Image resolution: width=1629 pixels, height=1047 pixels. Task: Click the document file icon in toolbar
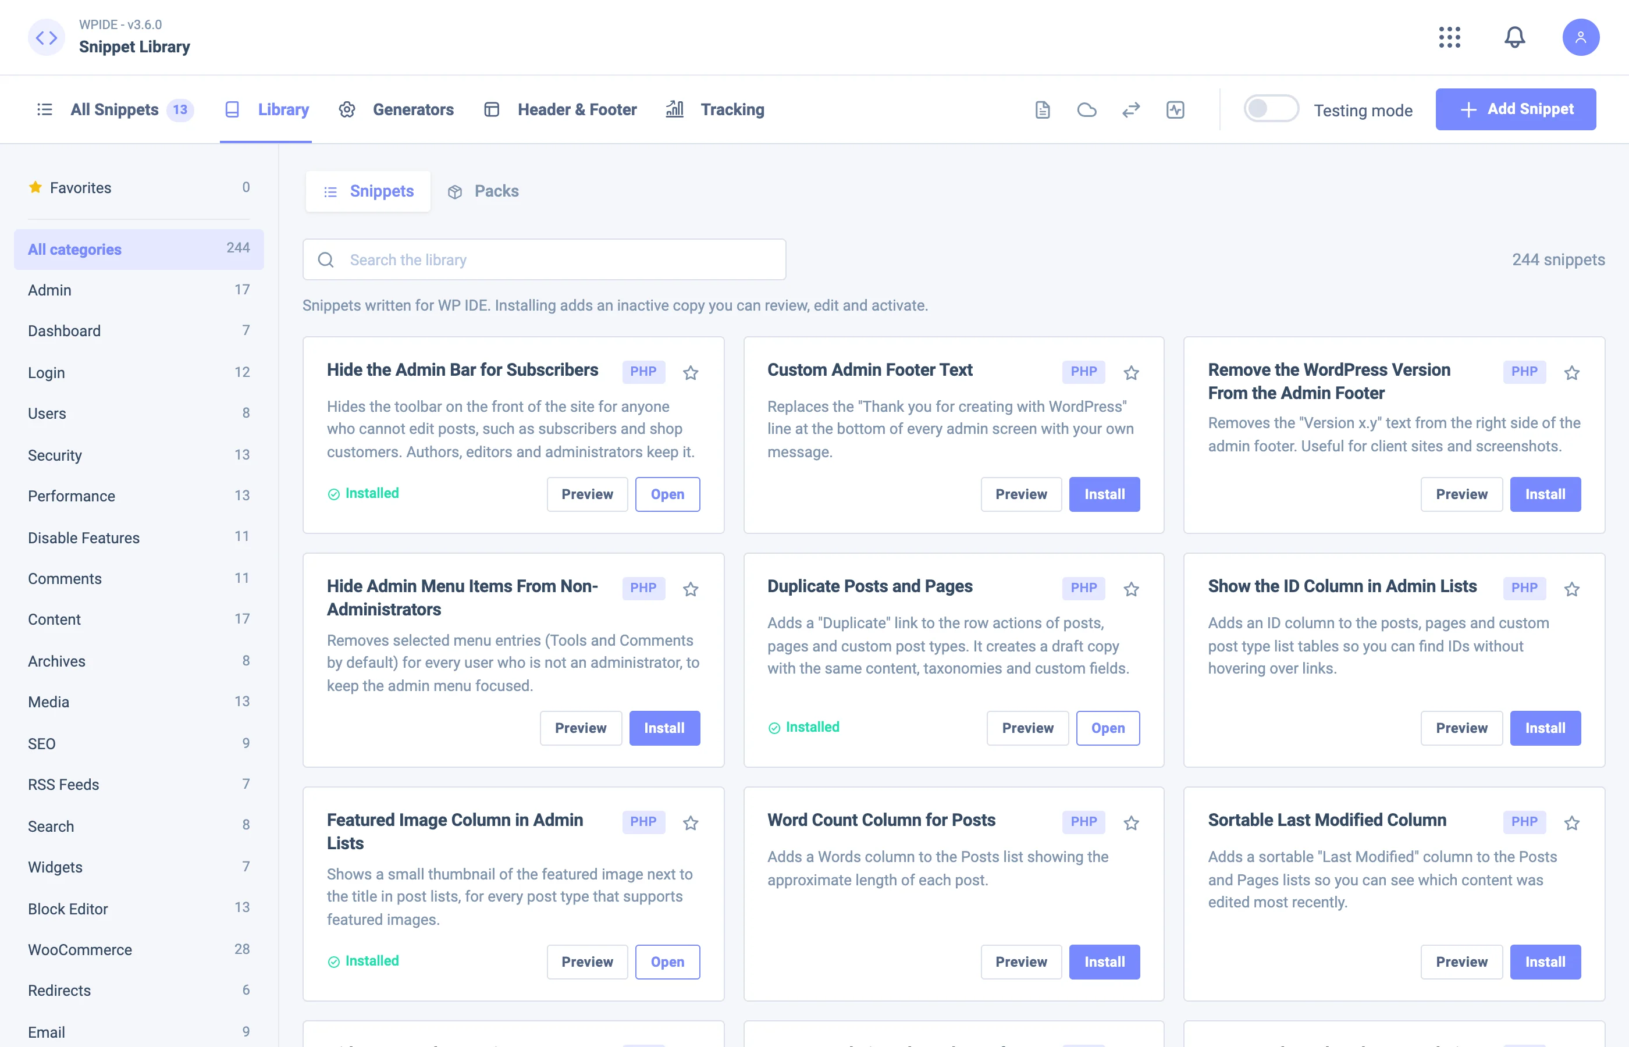pos(1042,109)
